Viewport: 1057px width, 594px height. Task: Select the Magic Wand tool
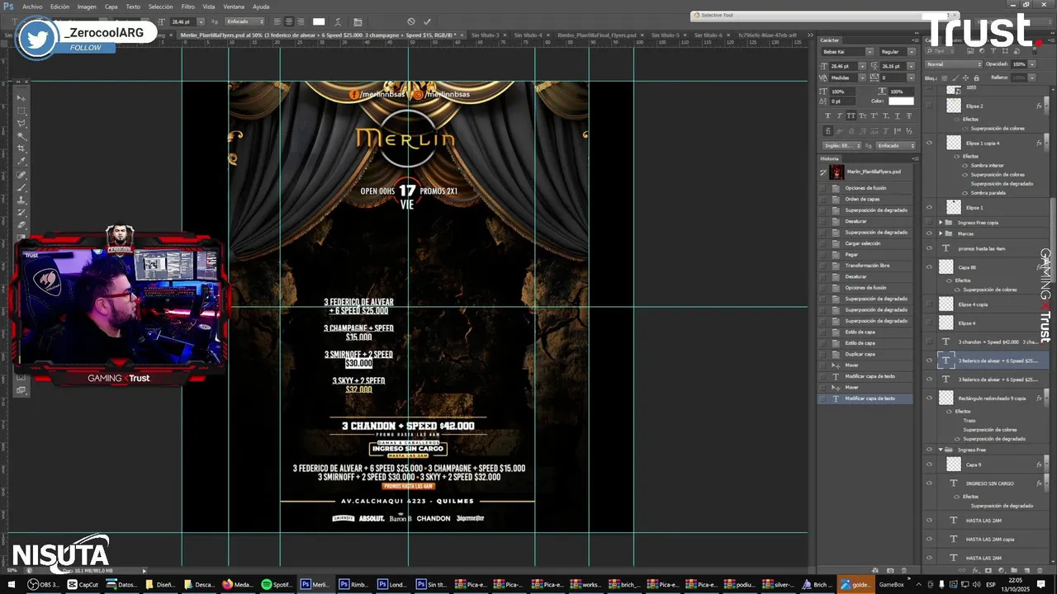tap(21, 135)
